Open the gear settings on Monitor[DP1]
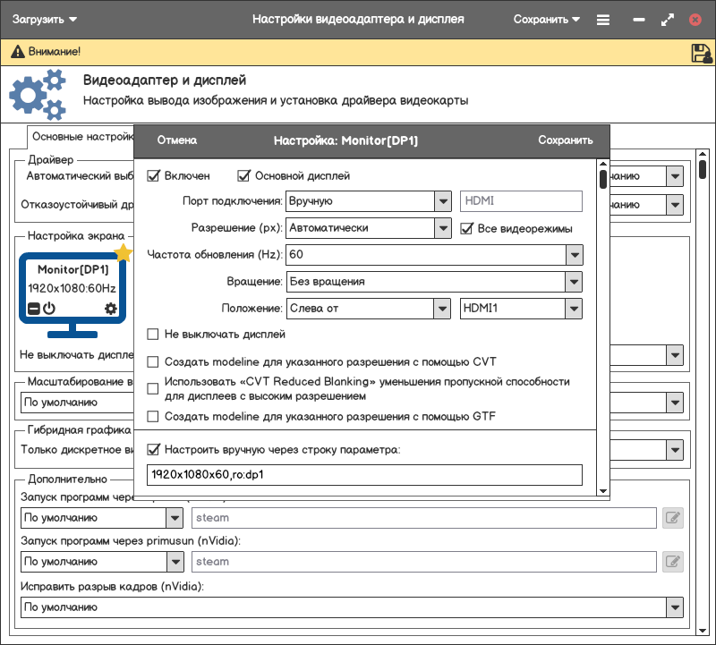716x645 pixels. 111,309
